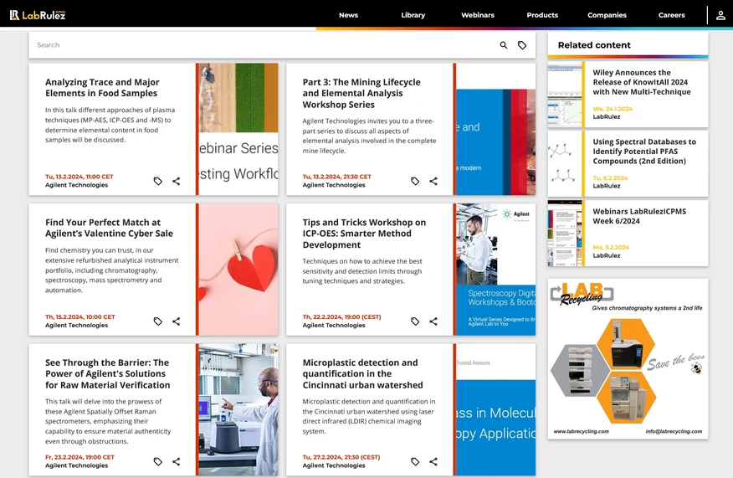Open See Through the Barrier article title
The height and width of the screenshot is (478, 733).
click(107, 373)
